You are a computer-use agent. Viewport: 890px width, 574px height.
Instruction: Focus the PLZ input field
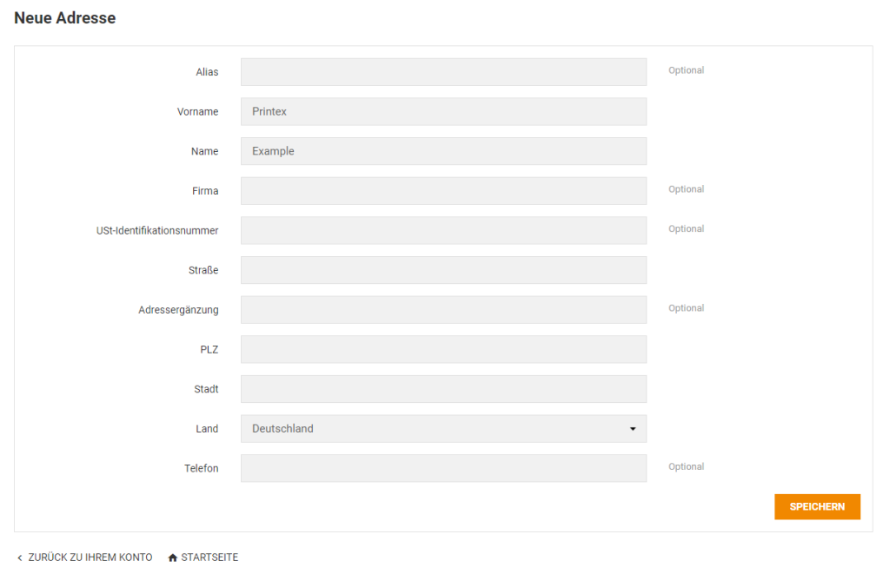443,349
